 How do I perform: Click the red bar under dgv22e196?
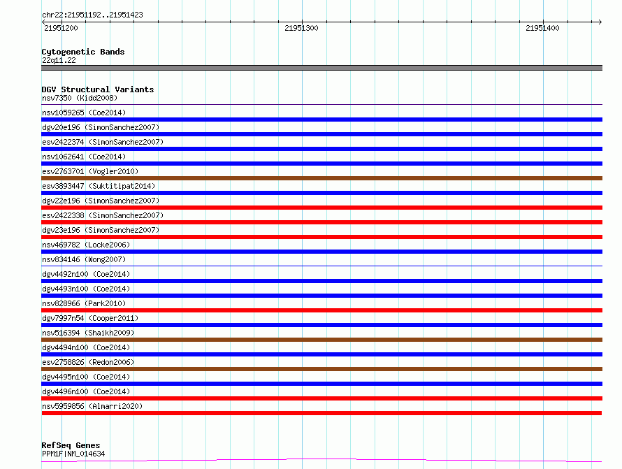[321, 208]
